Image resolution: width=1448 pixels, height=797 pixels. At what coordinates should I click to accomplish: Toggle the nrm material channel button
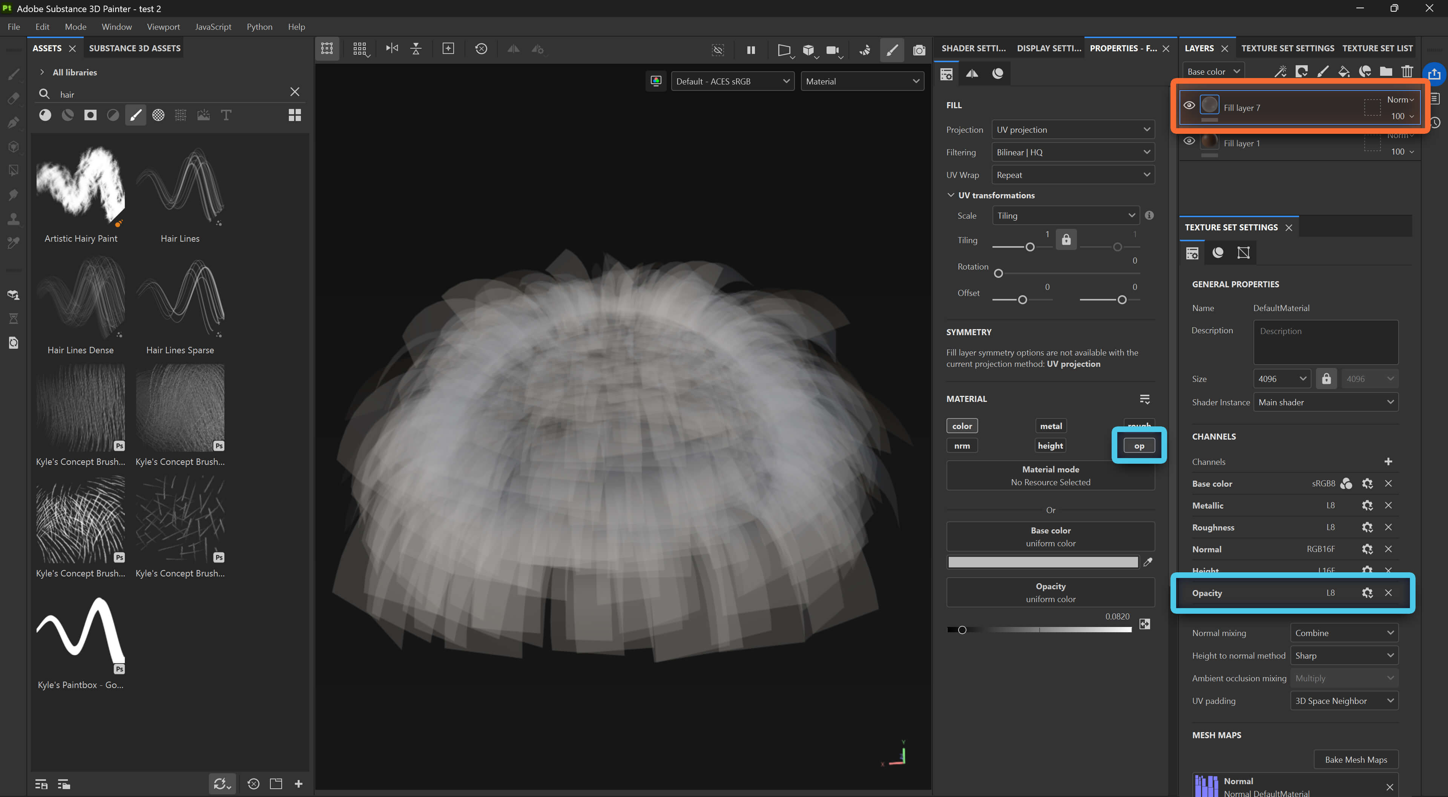click(x=962, y=446)
